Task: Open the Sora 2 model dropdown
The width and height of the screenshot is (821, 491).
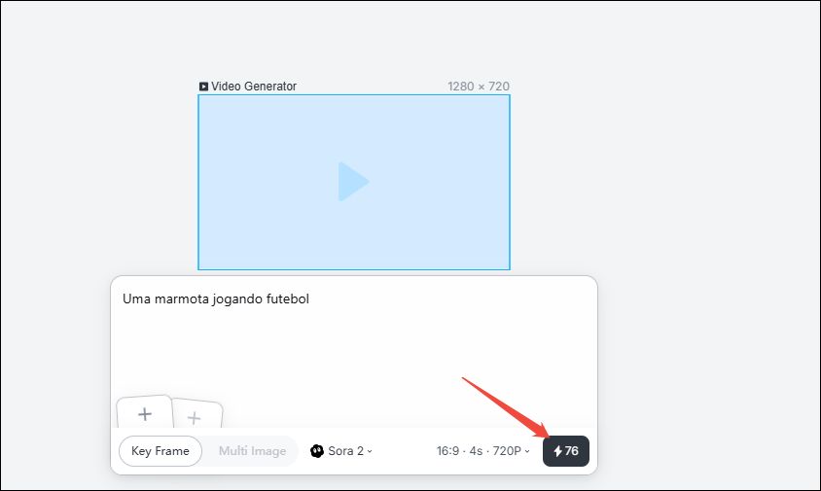Action: (x=342, y=451)
